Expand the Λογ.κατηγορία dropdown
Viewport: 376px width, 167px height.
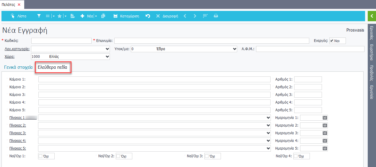point(107,49)
